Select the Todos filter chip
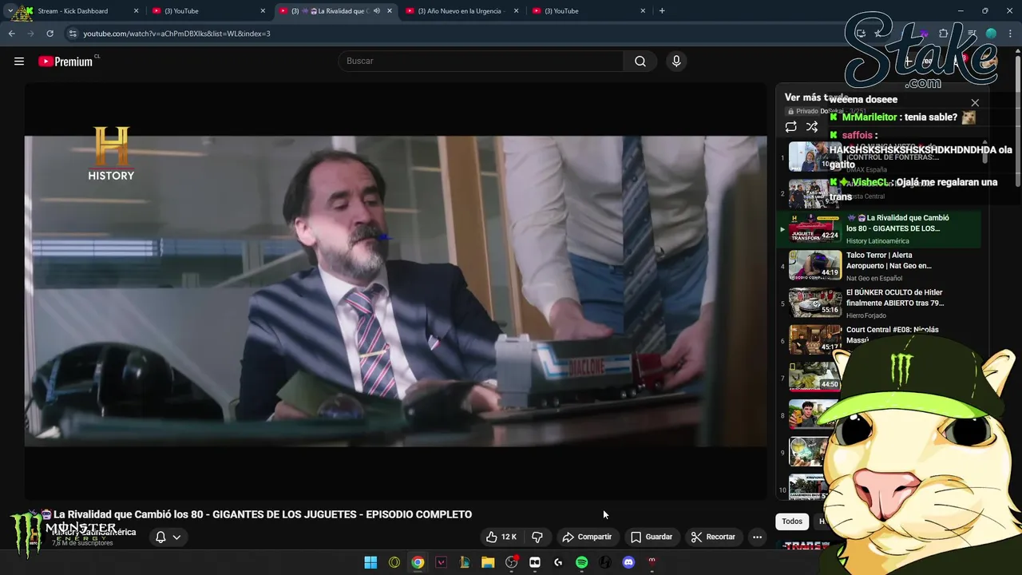Screen dimensions: 1022x575 [792, 521]
